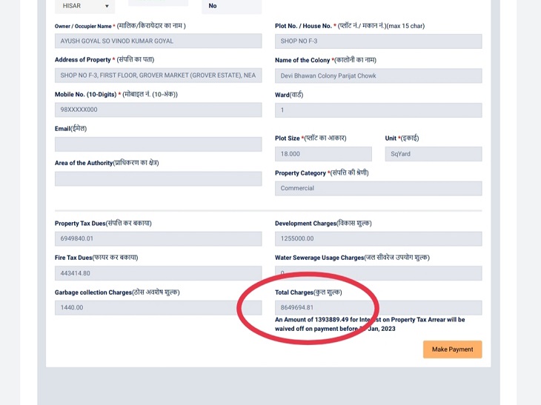This screenshot has height=405, width=541.
Task: Click the Ward field showing 1
Action: click(378, 110)
